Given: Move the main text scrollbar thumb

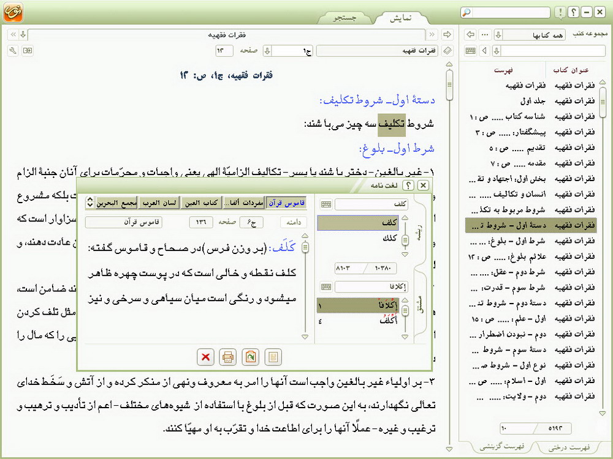Looking at the screenshot, I should [x=449, y=84].
